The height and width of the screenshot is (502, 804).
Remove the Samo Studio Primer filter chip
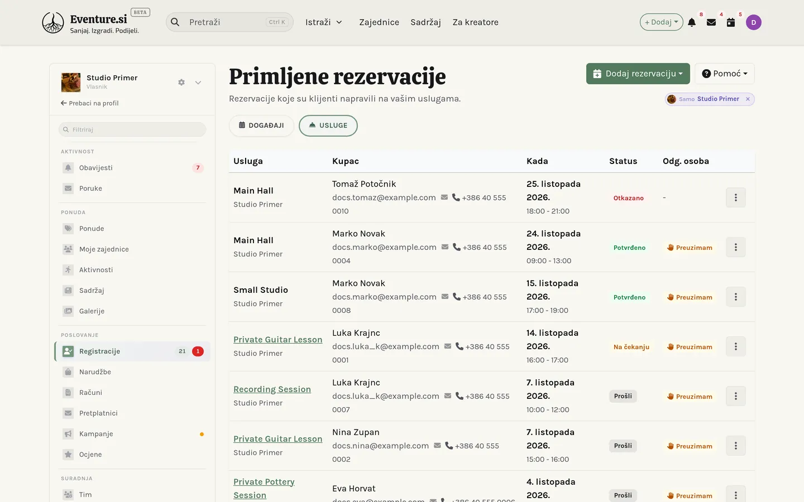pyautogui.click(x=748, y=99)
